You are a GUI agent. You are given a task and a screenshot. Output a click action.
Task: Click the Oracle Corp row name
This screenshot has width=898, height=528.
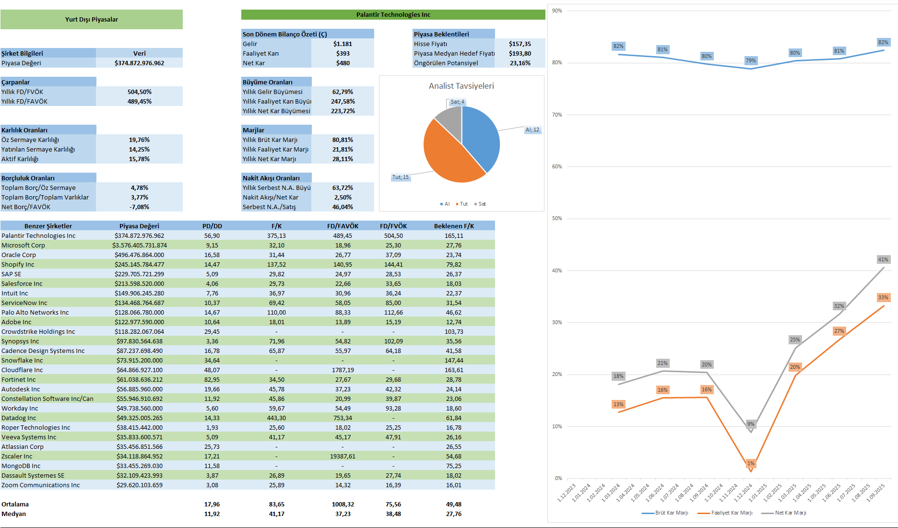(19, 255)
